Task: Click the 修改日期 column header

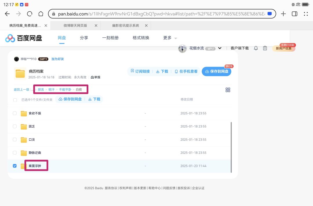Action: pyautogui.click(x=187, y=99)
